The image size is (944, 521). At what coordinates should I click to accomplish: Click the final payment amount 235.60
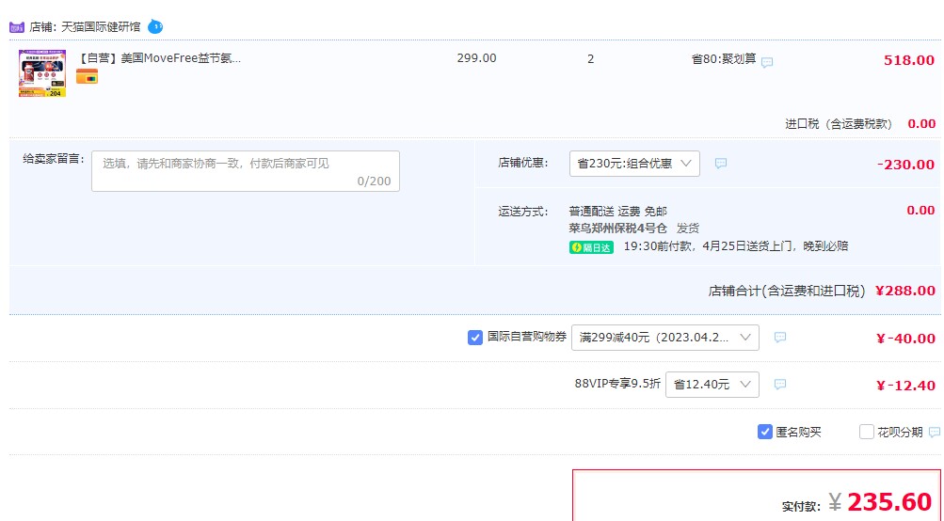[889, 502]
